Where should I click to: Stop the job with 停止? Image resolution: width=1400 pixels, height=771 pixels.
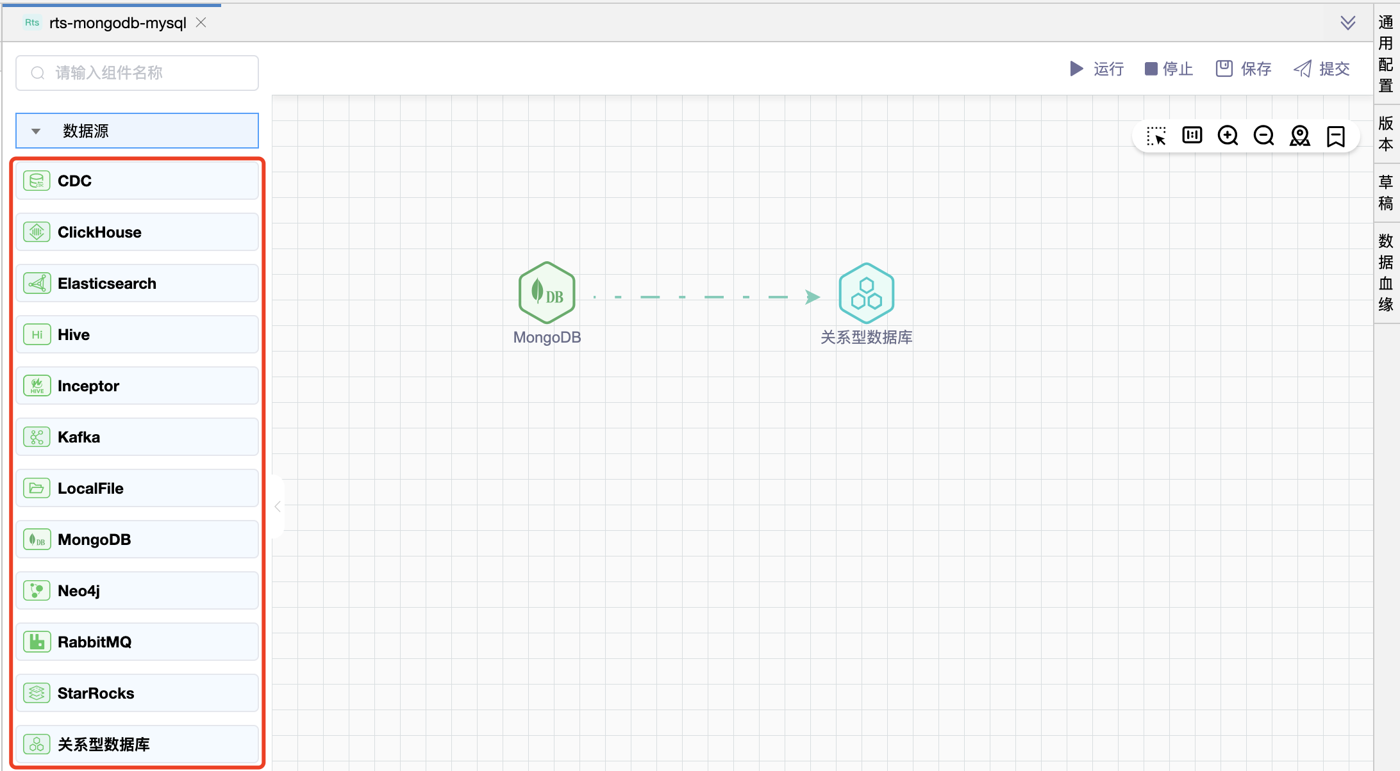pos(1169,69)
